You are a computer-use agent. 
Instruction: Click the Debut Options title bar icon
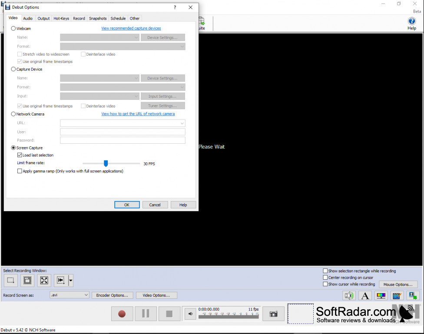7,7
